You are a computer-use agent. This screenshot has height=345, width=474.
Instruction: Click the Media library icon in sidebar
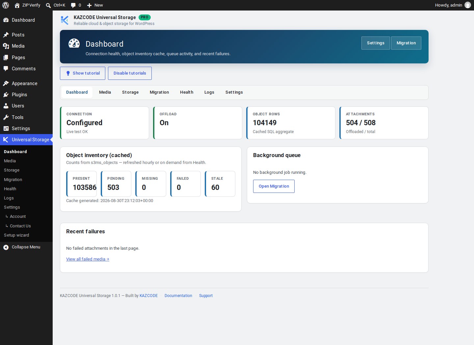[x=6, y=46]
